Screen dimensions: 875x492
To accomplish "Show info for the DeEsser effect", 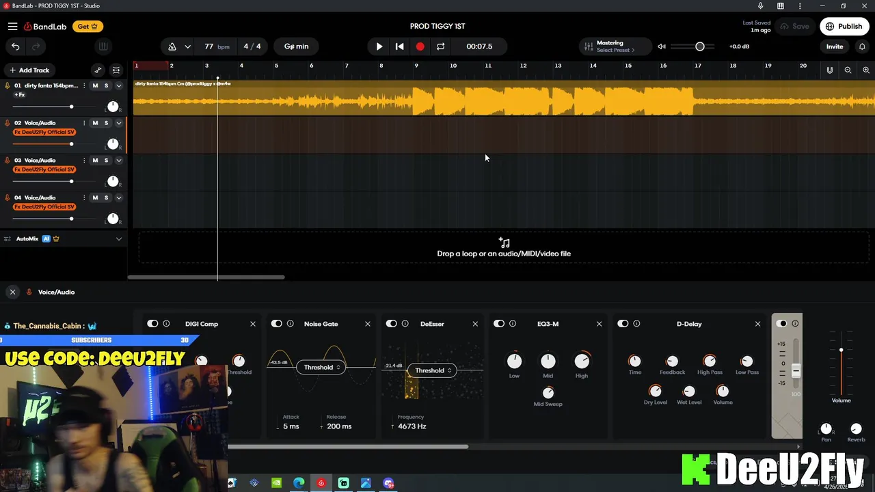I will click(x=405, y=324).
